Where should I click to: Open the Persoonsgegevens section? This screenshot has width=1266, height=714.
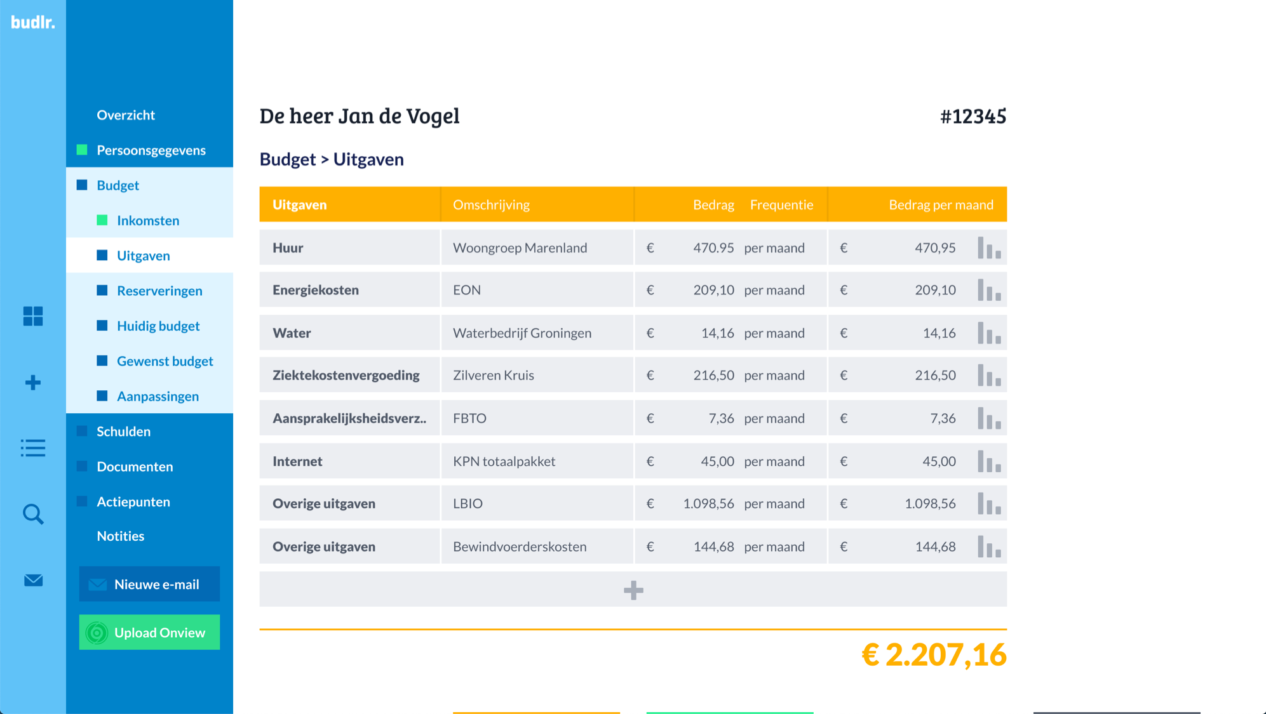151,150
